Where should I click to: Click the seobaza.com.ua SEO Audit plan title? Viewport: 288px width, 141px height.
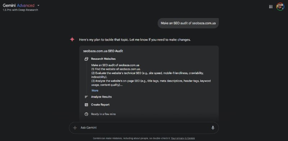[103, 51]
